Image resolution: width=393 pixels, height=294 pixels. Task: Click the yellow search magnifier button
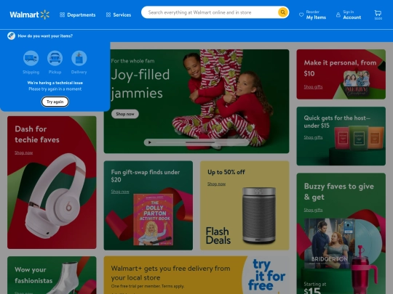[282, 12]
